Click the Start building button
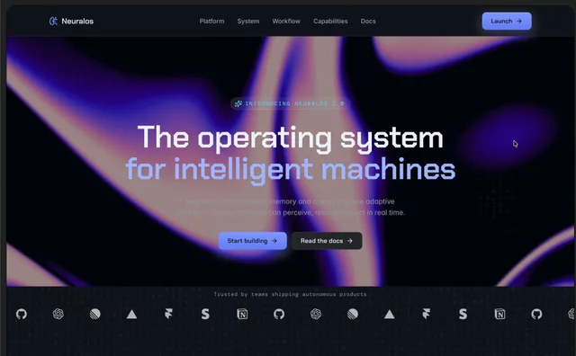 [x=253, y=241]
